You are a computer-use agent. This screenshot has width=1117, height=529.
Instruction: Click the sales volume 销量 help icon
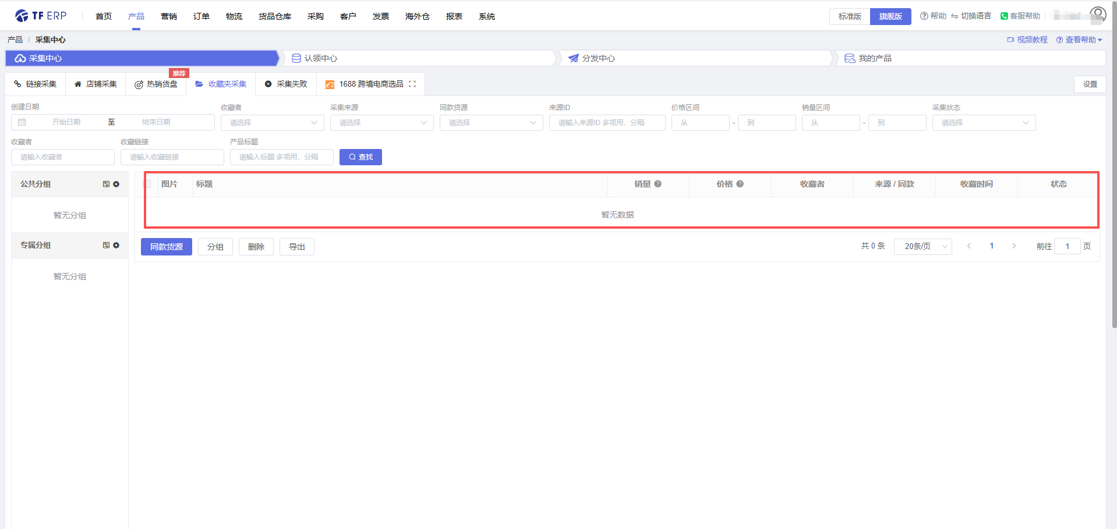pos(658,184)
